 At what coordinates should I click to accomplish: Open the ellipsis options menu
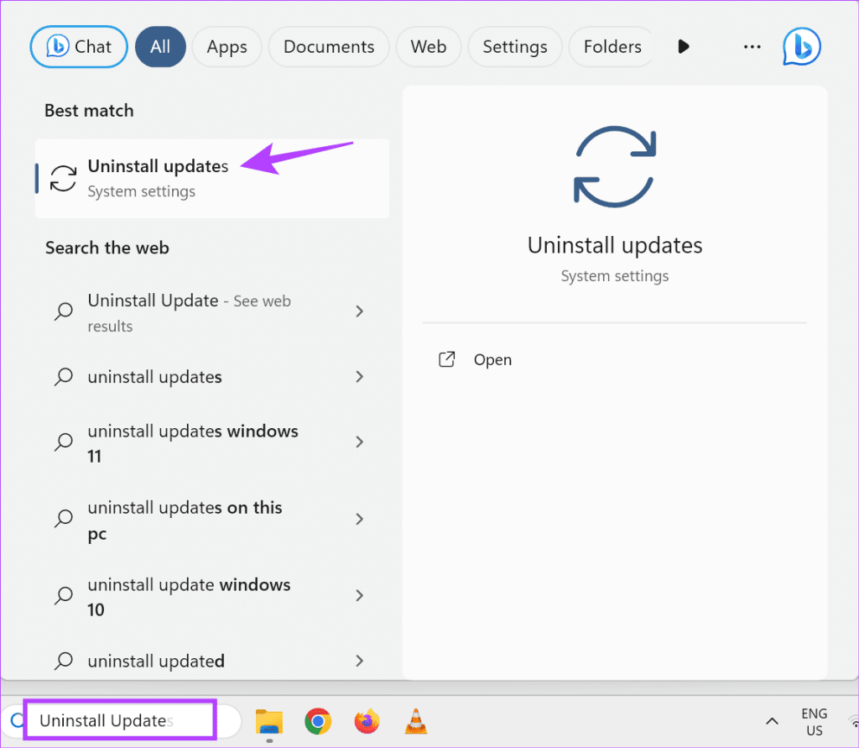point(751,47)
